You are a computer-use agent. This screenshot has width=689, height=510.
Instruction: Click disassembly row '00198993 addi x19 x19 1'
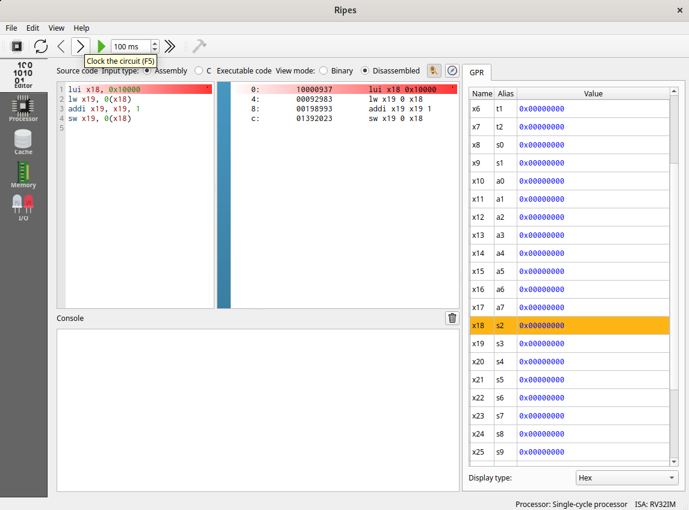[x=344, y=109]
